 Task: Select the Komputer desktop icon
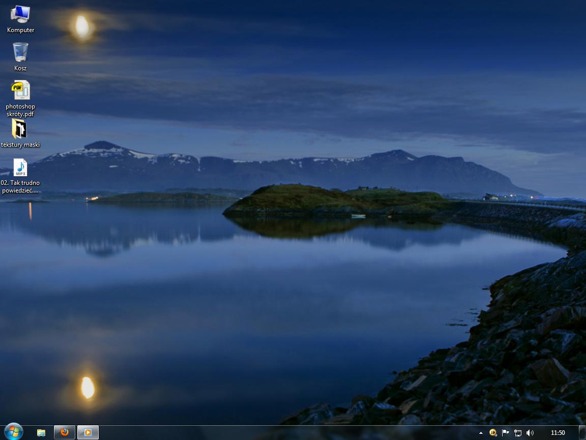[20, 14]
